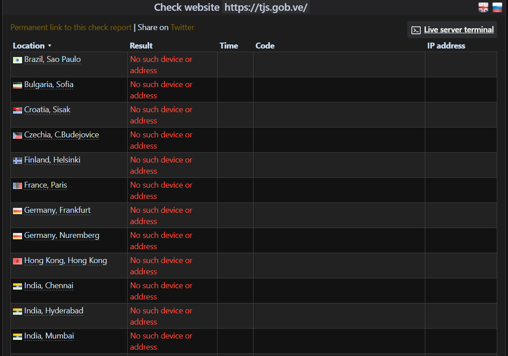This screenshot has width=508, height=356.
Task: Click the error result for Croatia, Sisak
Action: (x=161, y=115)
